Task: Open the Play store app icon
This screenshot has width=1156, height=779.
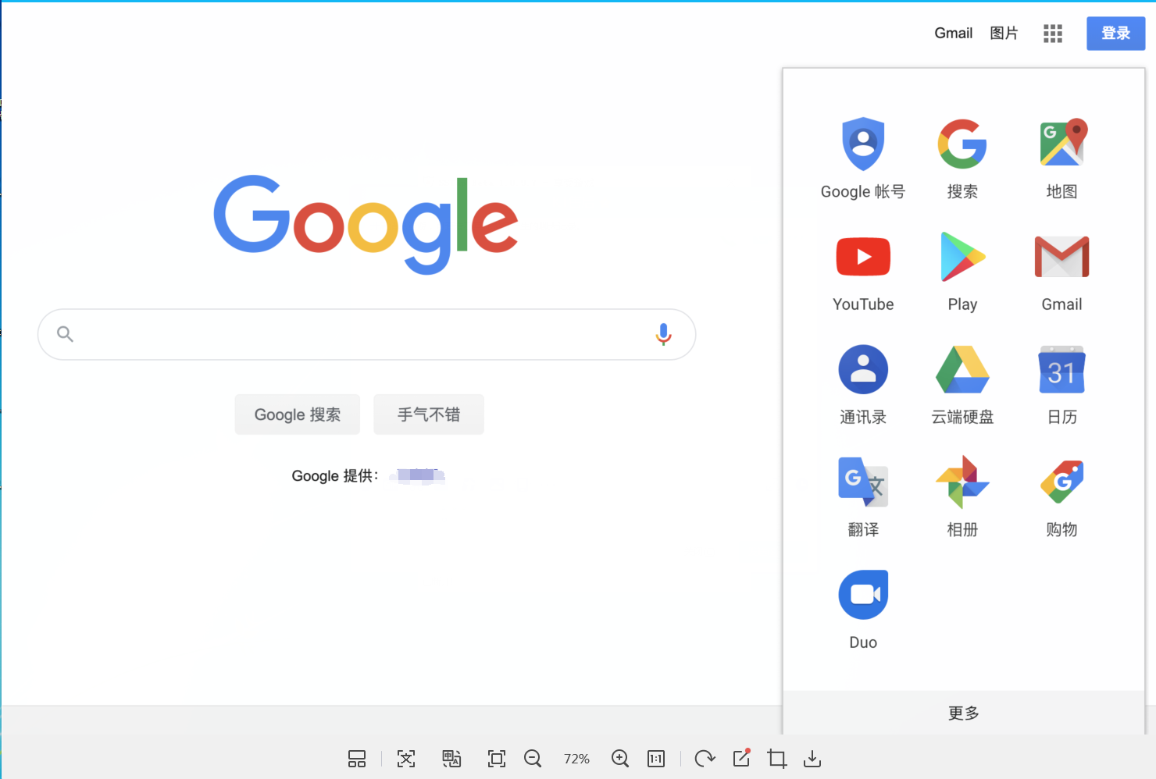Action: coord(962,272)
